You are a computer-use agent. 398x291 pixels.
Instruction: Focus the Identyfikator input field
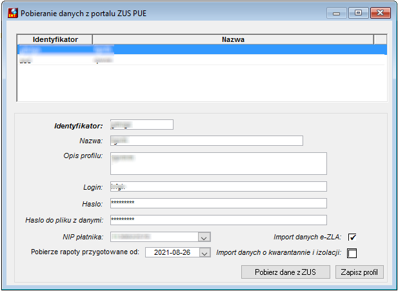(x=142, y=125)
